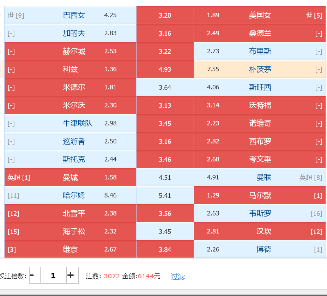Deselect 曼城 home win odds 1.58
The width and height of the screenshot is (327, 296).
(70, 177)
